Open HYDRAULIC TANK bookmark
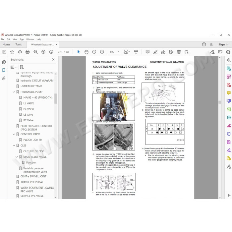This screenshot has height=232, width=232. coord(31,86)
